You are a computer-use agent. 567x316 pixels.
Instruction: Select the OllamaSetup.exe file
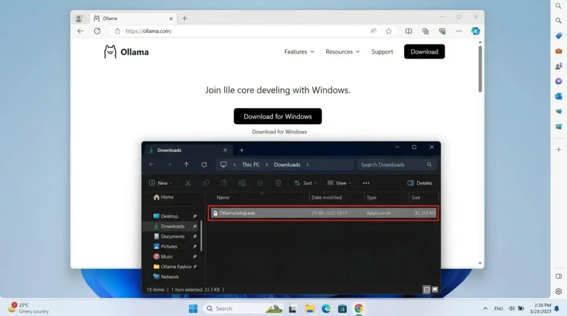(323, 213)
